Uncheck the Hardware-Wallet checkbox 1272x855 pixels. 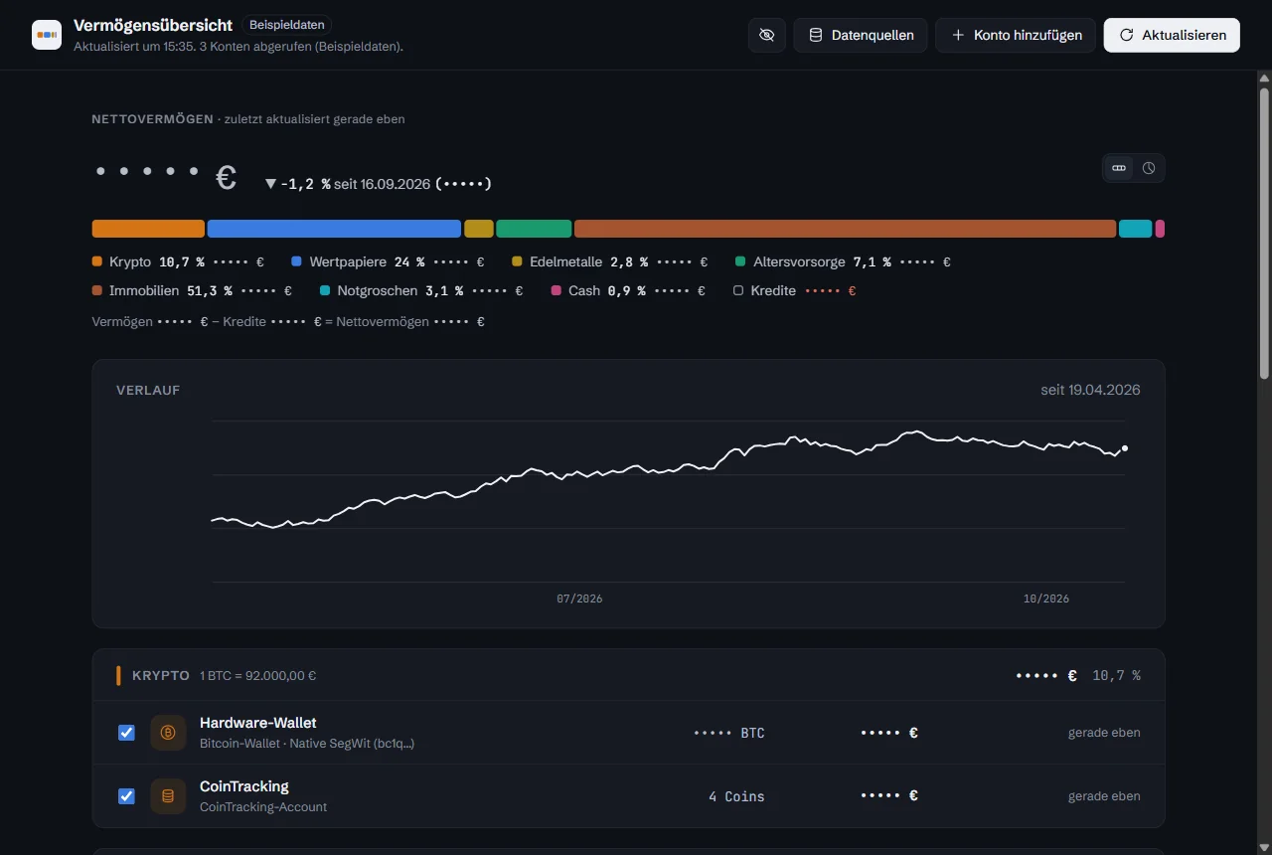point(126,733)
